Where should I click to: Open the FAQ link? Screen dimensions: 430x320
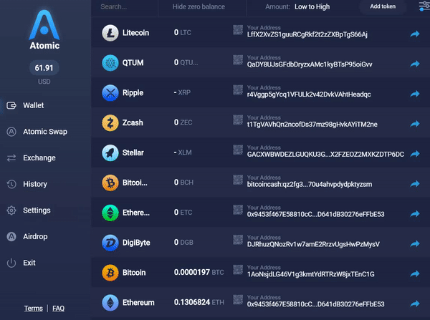59,309
